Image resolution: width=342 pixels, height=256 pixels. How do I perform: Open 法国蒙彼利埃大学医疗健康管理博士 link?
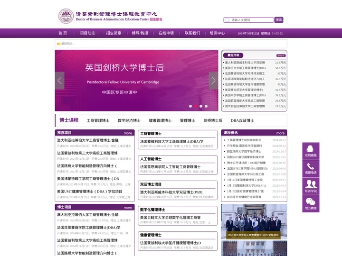tap(171, 243)
